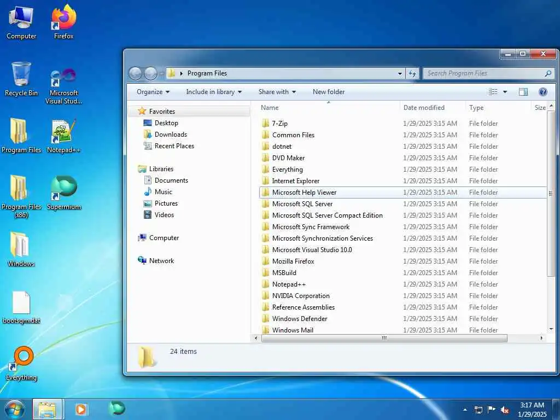Select Downloads in navigation pane
Image resolution: width=560 pixels, height=420 pixels.
(x=171, y=135)
